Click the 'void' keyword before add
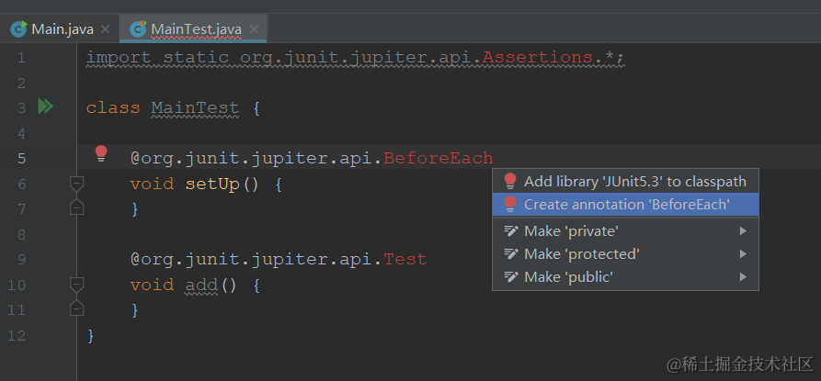821x381 pixels. 152,285
